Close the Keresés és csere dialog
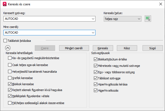The height and width of the screenshot is (111, 165). click(160, 4)
